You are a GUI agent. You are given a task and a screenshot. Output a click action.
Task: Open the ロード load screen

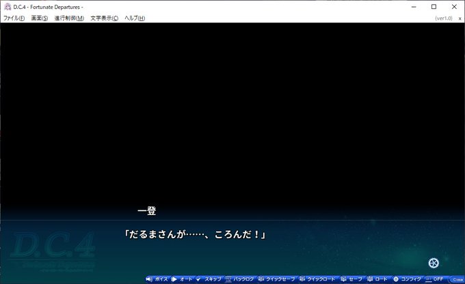(377, 279)
